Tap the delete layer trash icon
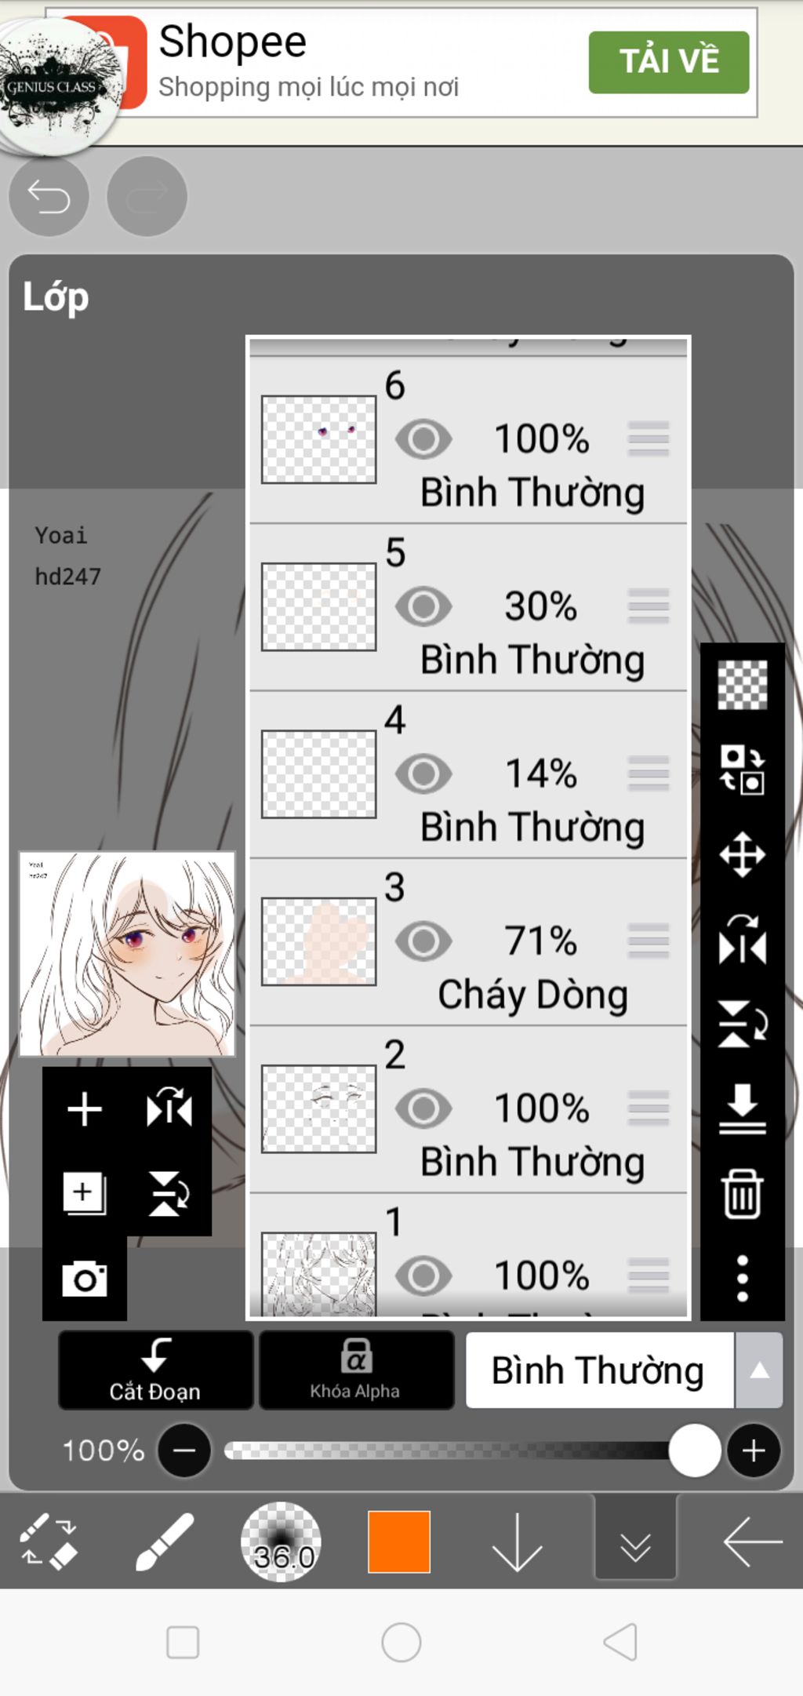803x1696 pixels. point(742,1193)
